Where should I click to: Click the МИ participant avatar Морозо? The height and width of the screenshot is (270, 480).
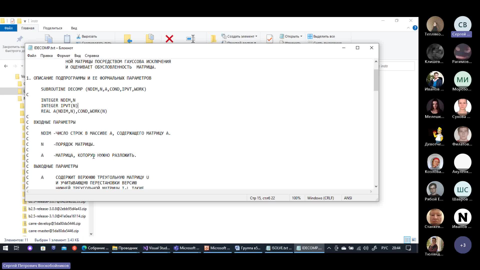point(462,80)
